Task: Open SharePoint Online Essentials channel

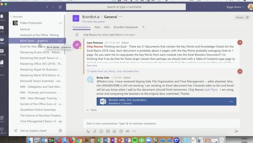Action: 38,110
